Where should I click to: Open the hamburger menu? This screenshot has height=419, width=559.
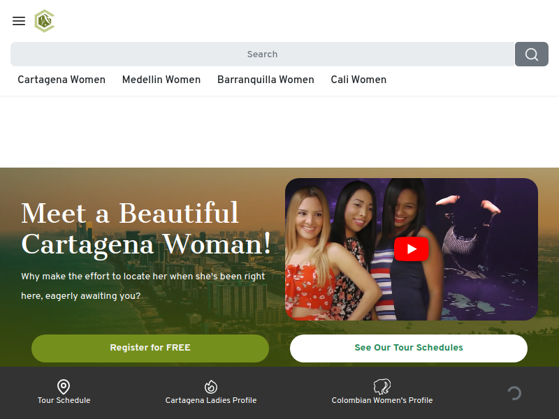pyautogui.click(x=19, y=21)
